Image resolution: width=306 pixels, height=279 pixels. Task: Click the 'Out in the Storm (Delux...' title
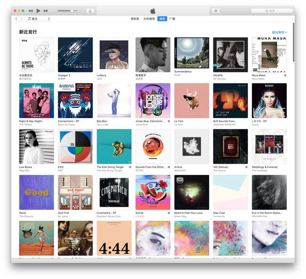pos(267,213)
